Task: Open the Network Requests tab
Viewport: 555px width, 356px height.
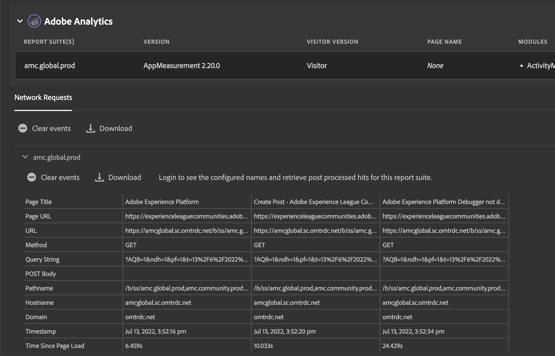Action: click(43, 97)
